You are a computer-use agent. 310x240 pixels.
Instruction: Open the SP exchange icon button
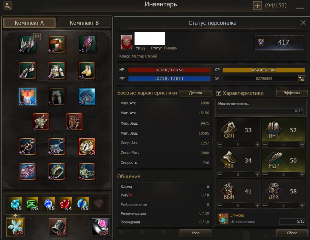302,79
